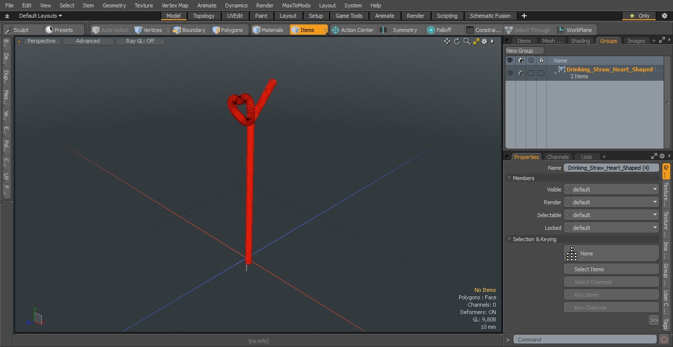The height and width of the screenshot is (347, 673).
Task: Click the New Group button
Action: coord(524,51)
